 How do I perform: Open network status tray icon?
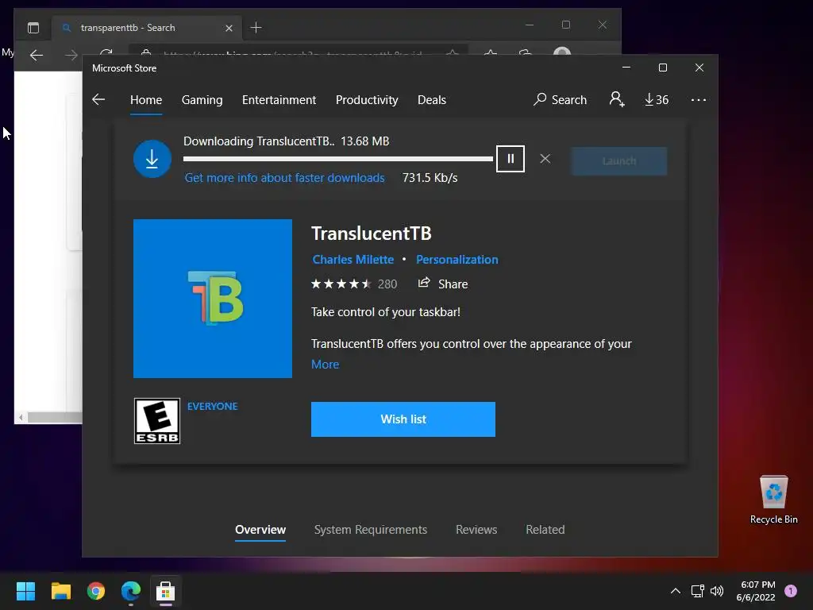pyautogui.click(x=697, y=591)
